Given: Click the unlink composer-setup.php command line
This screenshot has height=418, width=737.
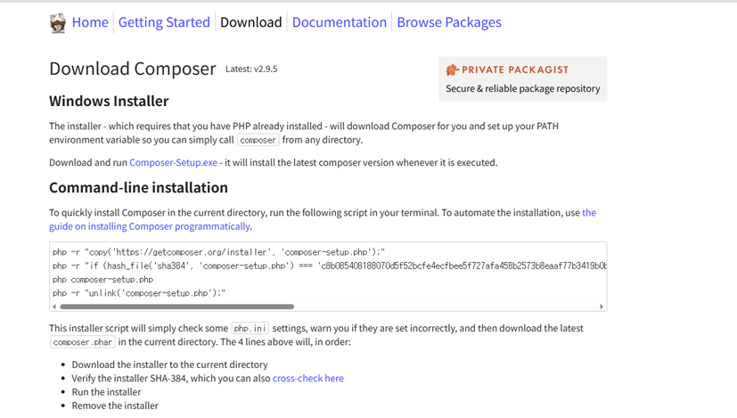Looking at the screenshot, I should 139,293.
